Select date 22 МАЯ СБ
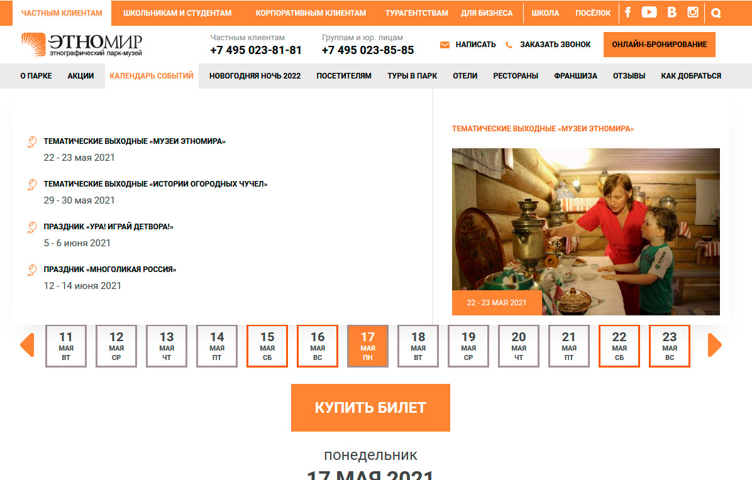This screenshot has width=752, height=480. (619, 346)
